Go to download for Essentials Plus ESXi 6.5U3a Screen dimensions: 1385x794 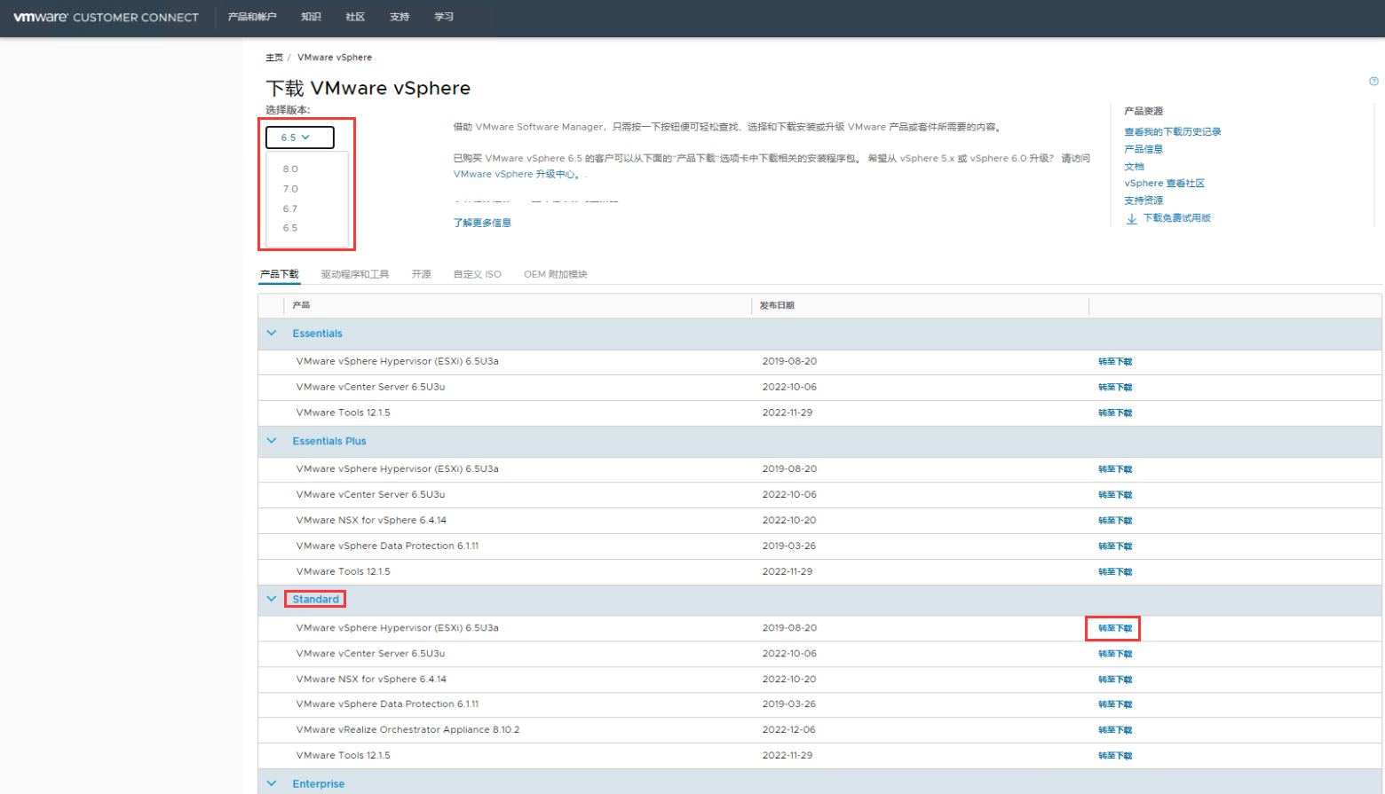[1115, 469]
